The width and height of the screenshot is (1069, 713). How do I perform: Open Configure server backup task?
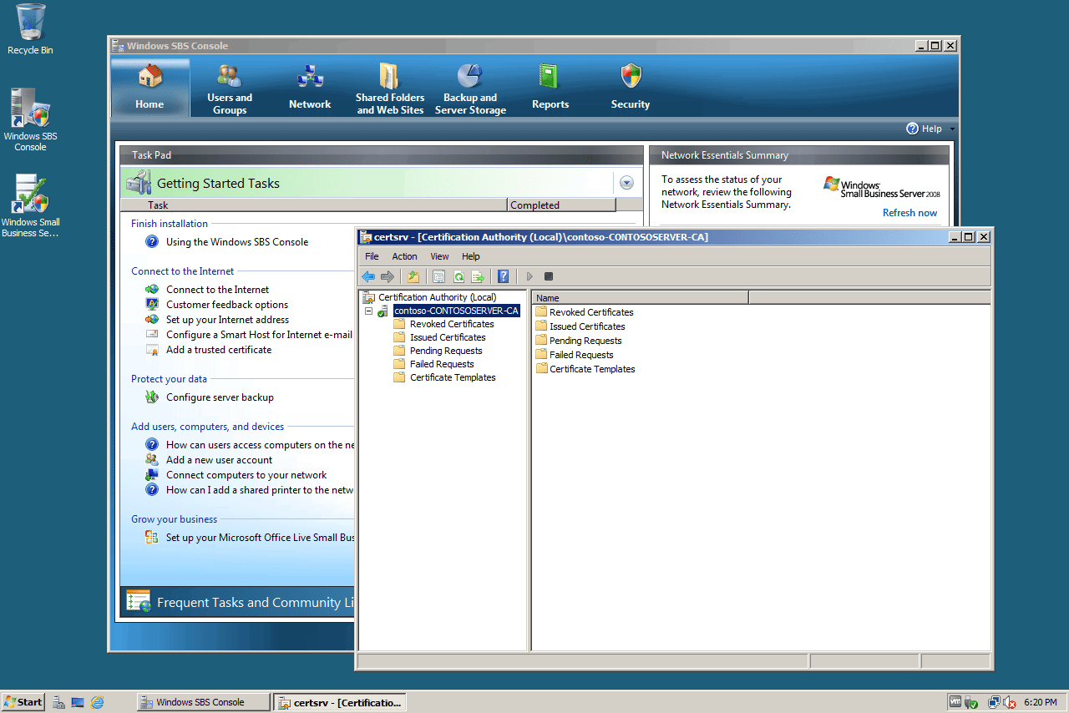coord(220,397)
